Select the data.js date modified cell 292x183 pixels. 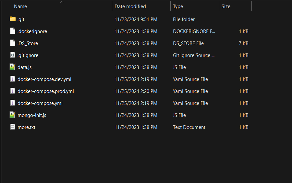pyautogui.click(x=136, y=67)
